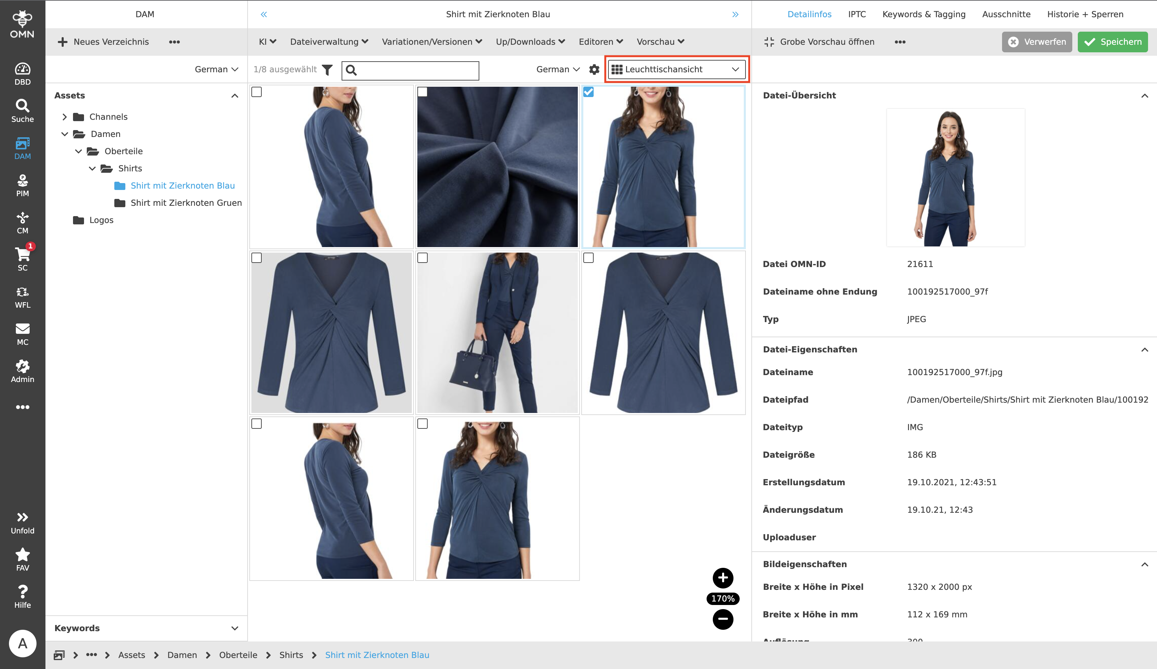Zoom out thumbnails with minus button
This screenshot has width=1157, height=669.
coord(723,619)
